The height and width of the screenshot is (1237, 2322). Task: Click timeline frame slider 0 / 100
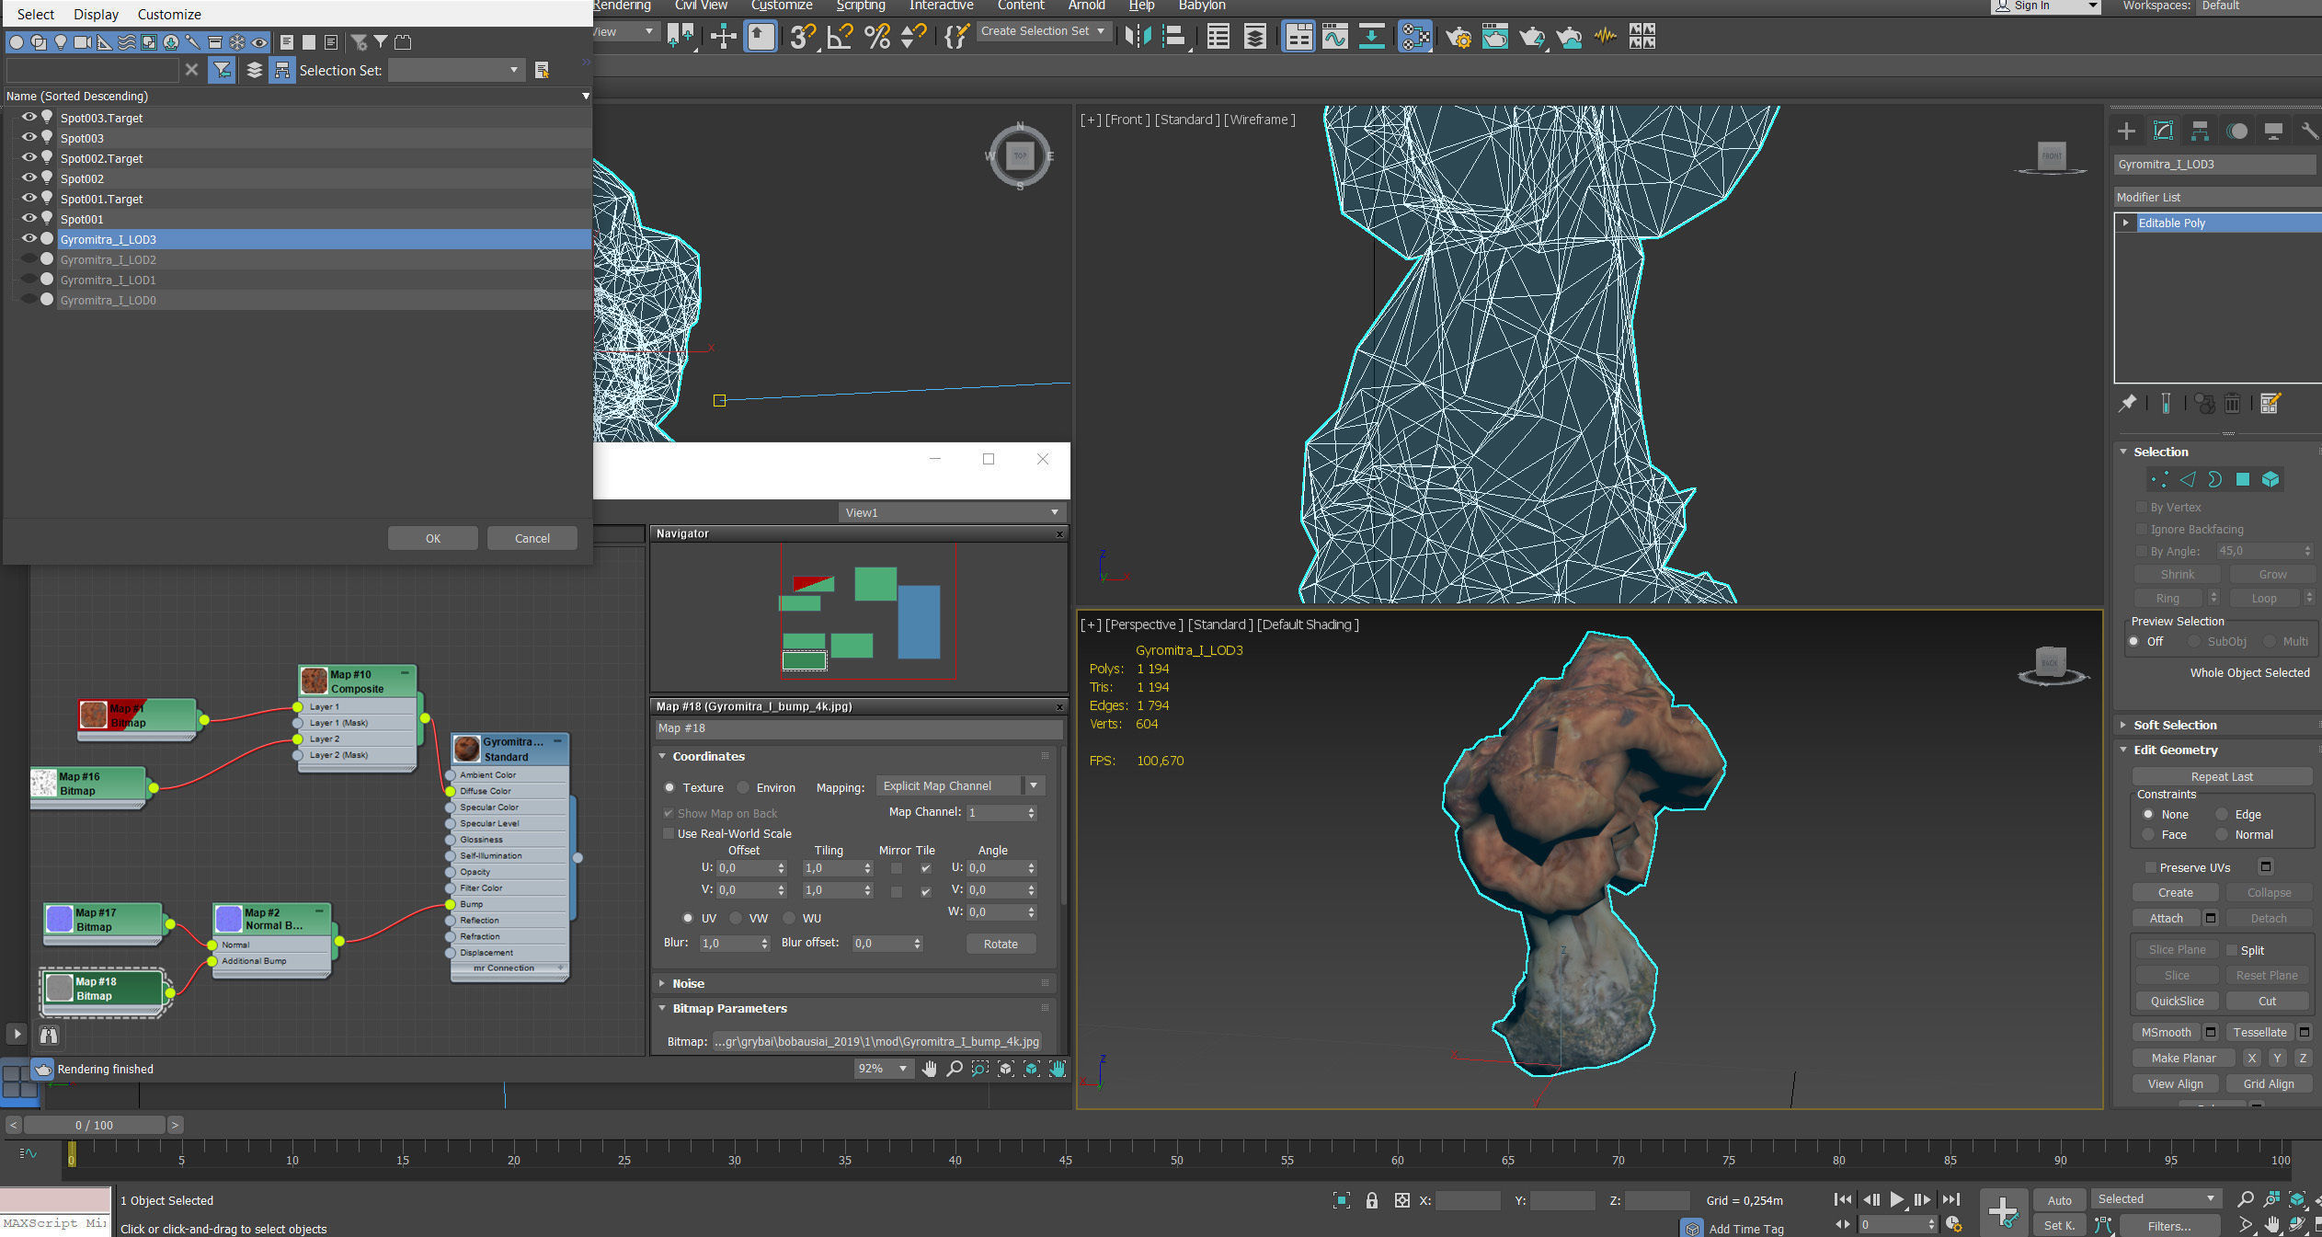pyautogui.click(x=94, y=1125)
